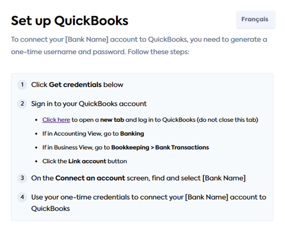Click the 'Get credentials' bold text
285x229 pixels.
tap(75, 85)
